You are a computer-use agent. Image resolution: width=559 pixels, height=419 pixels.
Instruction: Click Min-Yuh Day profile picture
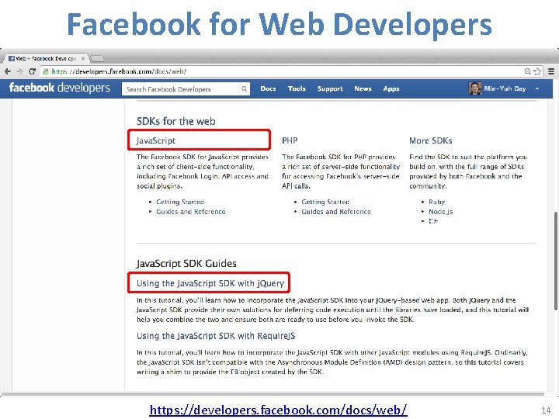(475, 88)
